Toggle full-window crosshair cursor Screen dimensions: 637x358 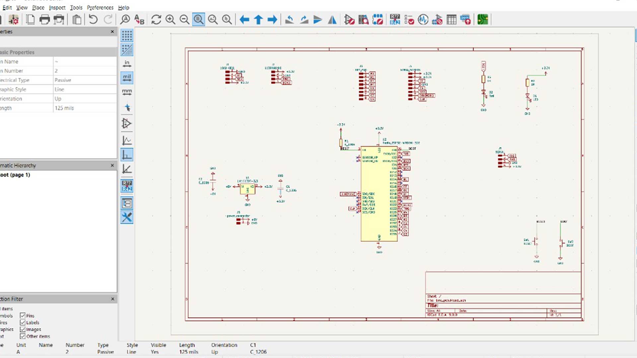[x=127, y=107]
